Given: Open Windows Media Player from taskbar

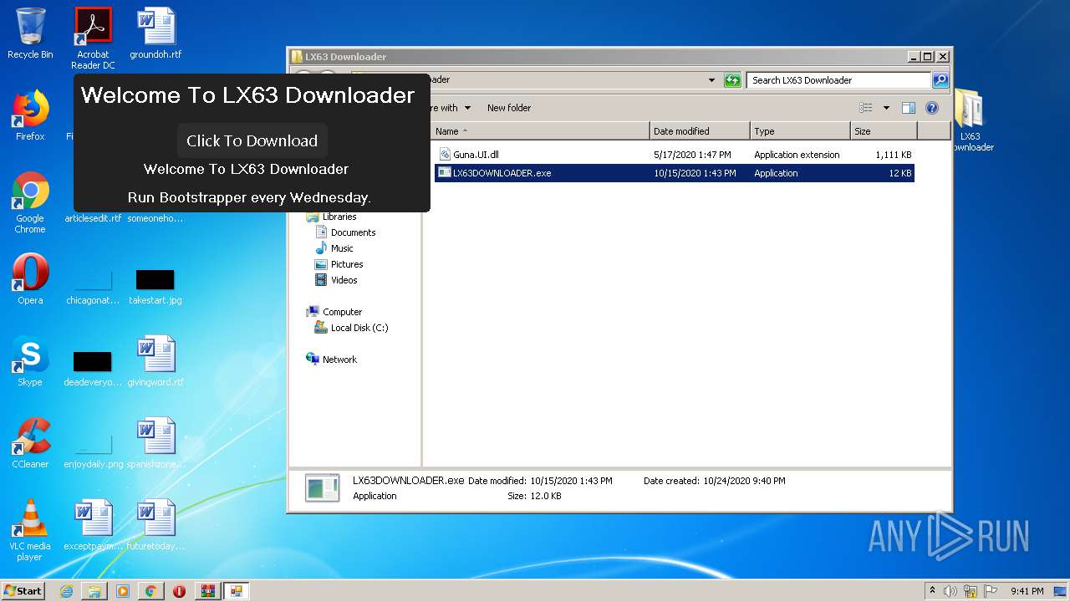Looking at the screenshot, I should [123, 591].
